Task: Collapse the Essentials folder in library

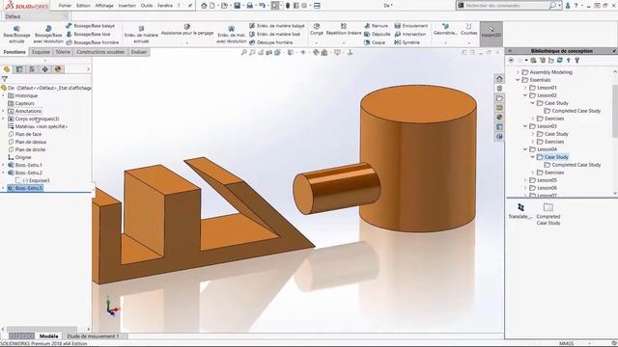Action: click(x=519, y=80)
